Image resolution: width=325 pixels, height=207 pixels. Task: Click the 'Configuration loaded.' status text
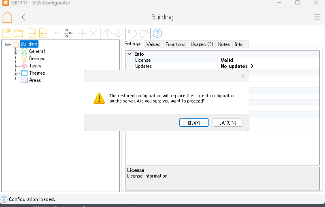[x=32, y=199]
